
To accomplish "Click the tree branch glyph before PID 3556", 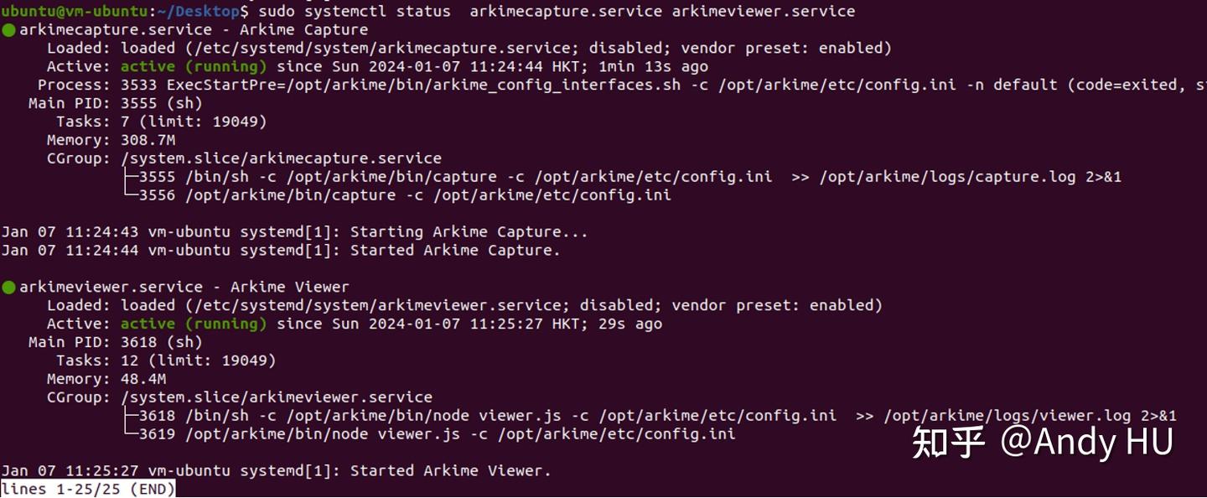I will pyautogui.click(x=130, y=195).
